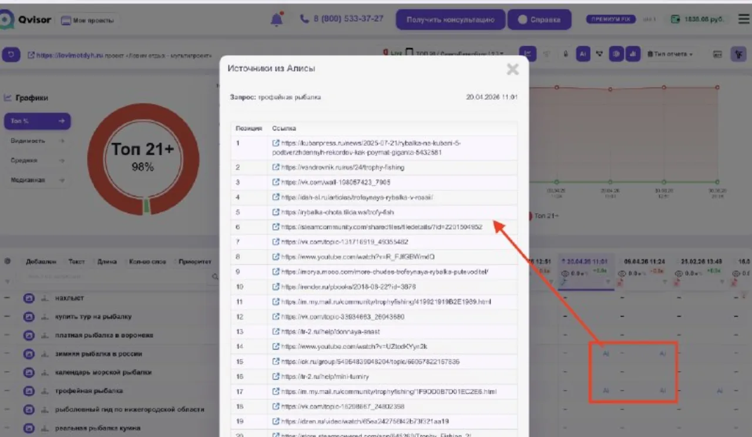The image size is (752, 437).
Task: Close the Источники из Алисы dialog
Action: tap(512, 69)
